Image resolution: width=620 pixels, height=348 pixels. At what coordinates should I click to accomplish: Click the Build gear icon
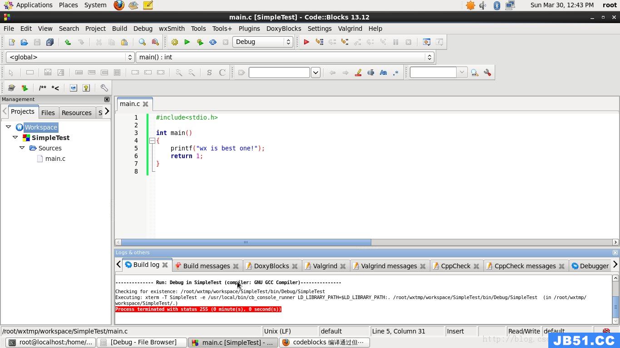(x=174, y=42)
